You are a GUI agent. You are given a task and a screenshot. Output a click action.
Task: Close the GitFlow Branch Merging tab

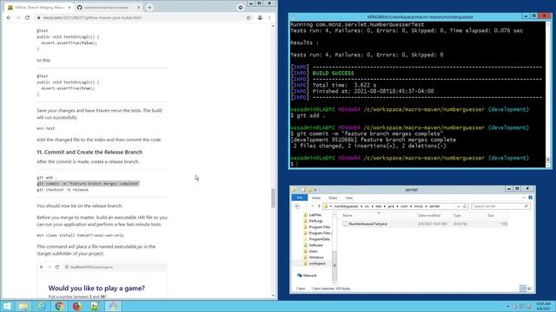[69, 8]
